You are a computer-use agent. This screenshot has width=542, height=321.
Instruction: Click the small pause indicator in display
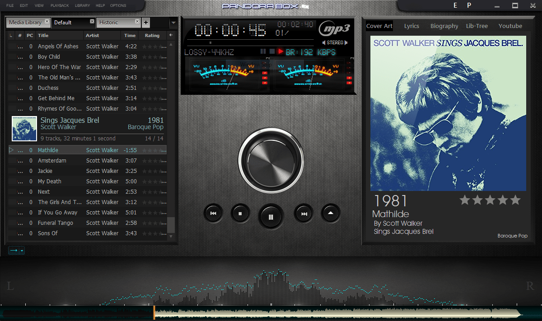tap(263, 51)
